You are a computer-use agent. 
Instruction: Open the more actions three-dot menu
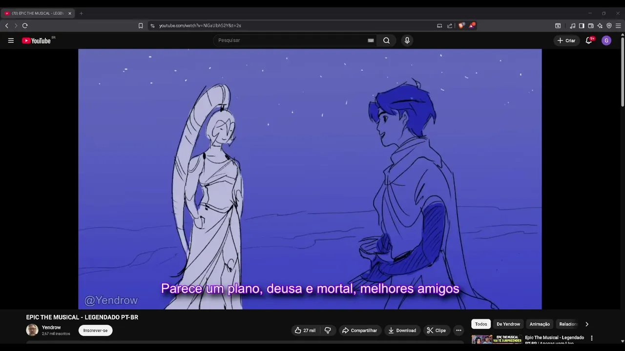[458, 331]
